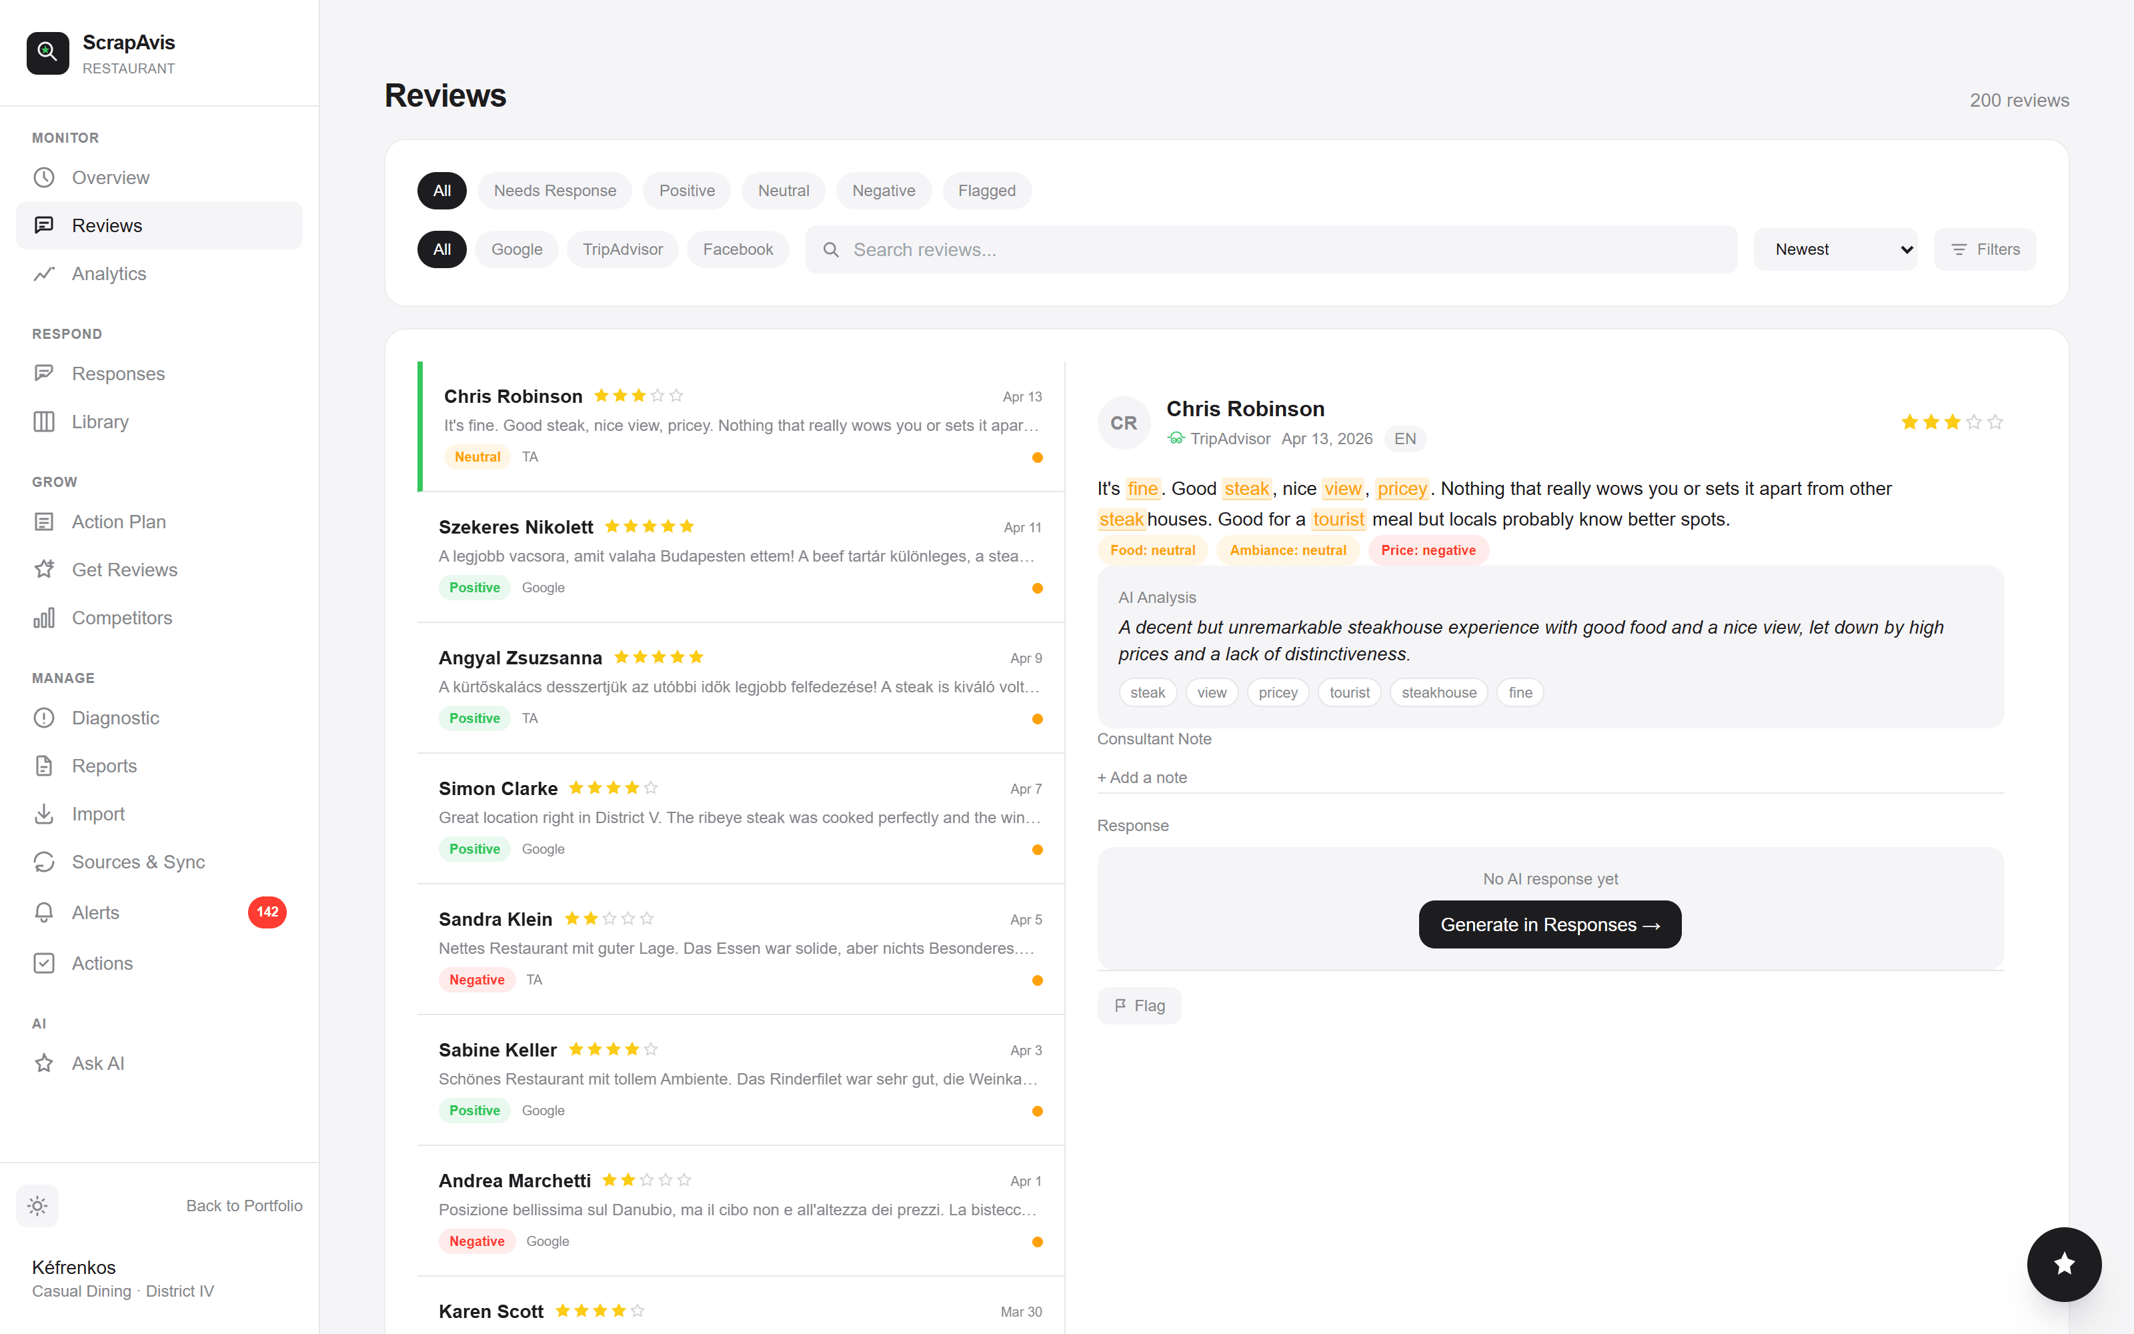Click Neutral badge on Chris Robinson review
The width and height of the screenshot is (2134, 1334).
click(x=477, y=457)
